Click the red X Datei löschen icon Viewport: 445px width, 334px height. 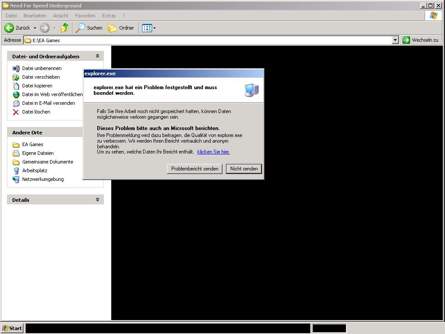pyautogui.click(x=16, y=112)
